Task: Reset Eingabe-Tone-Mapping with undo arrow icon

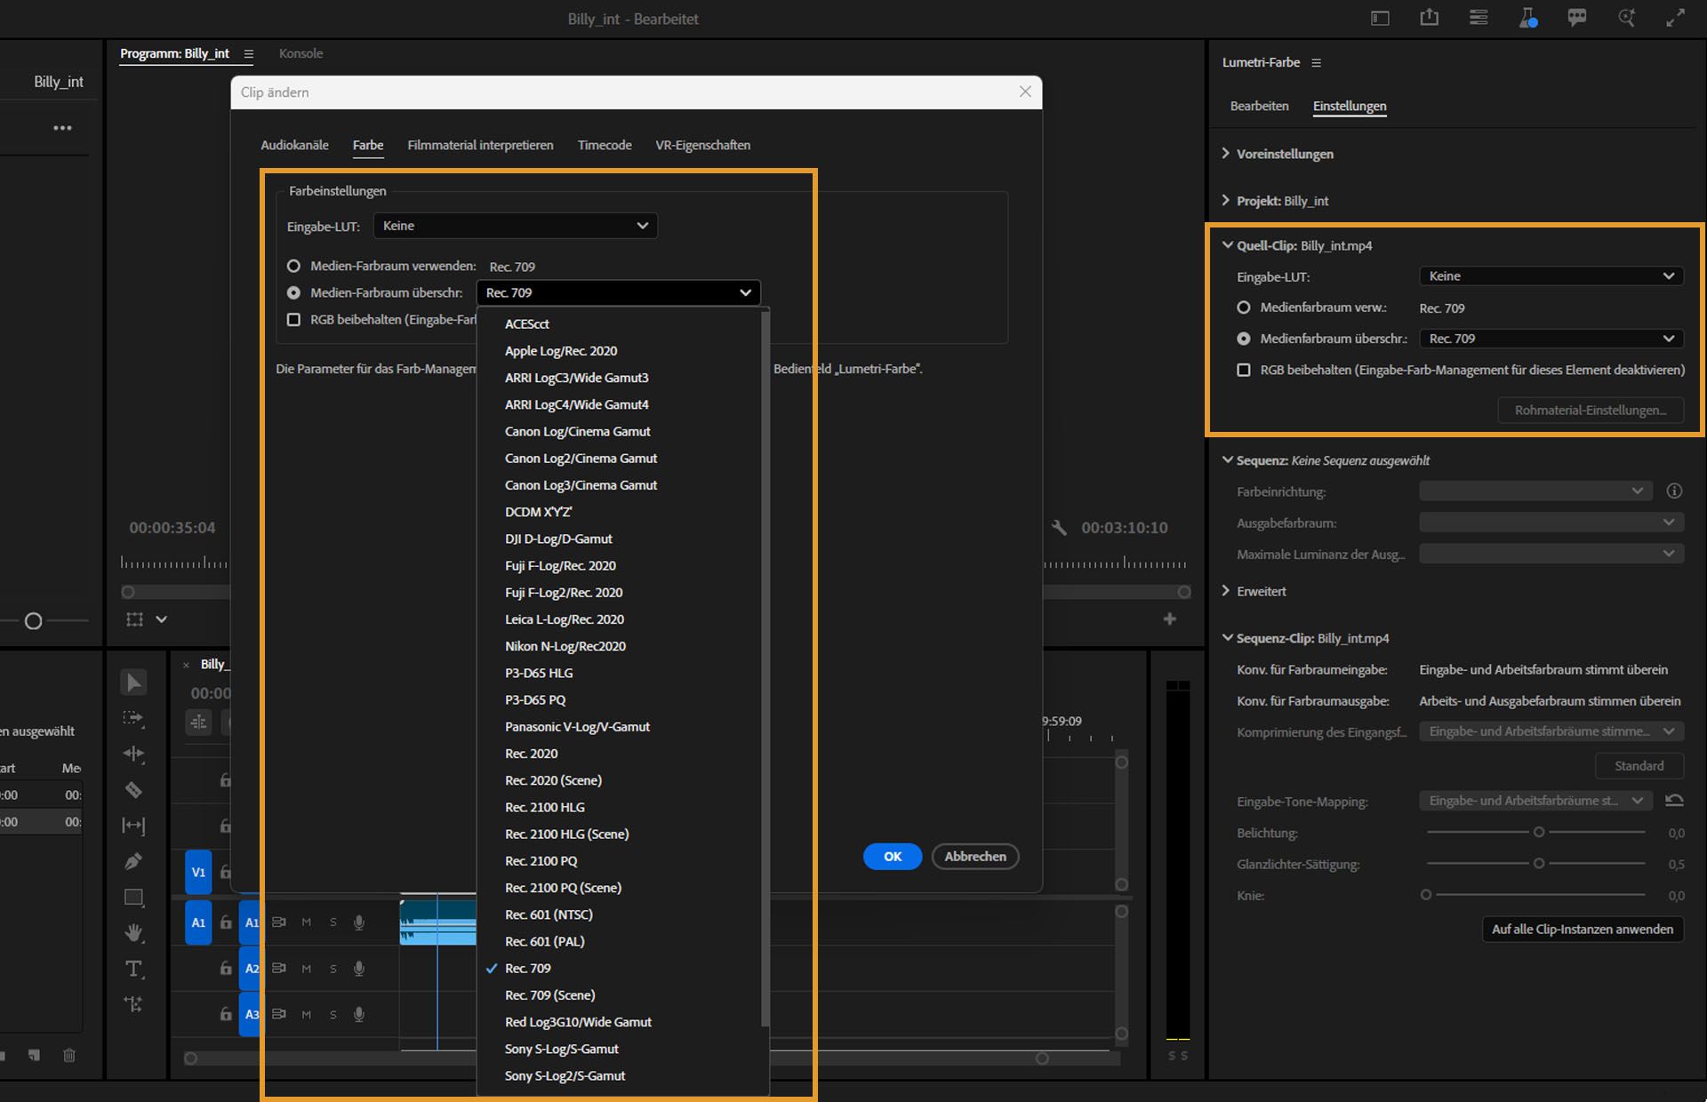Action: point(1674,801)
